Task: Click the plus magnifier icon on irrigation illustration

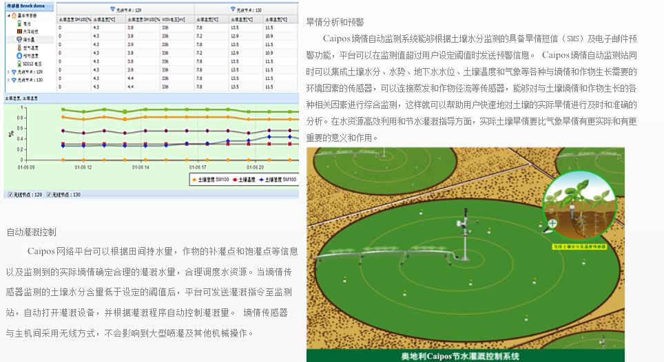Action: (x=552, y=223)
